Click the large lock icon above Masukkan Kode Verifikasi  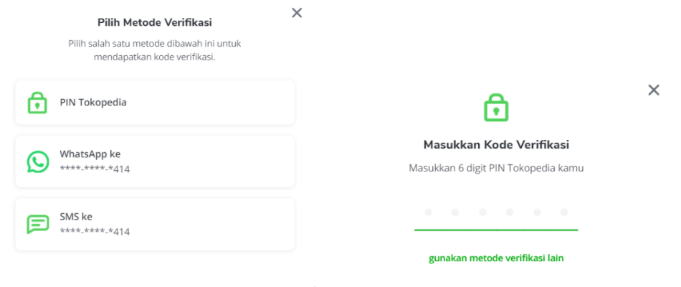496,108
